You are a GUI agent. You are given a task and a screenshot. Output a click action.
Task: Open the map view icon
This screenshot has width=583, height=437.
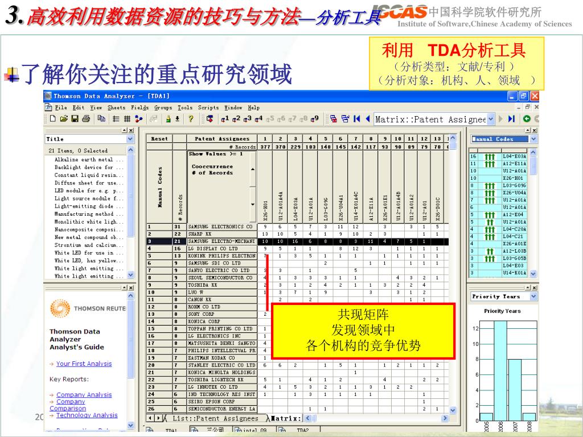coord(139,118)
